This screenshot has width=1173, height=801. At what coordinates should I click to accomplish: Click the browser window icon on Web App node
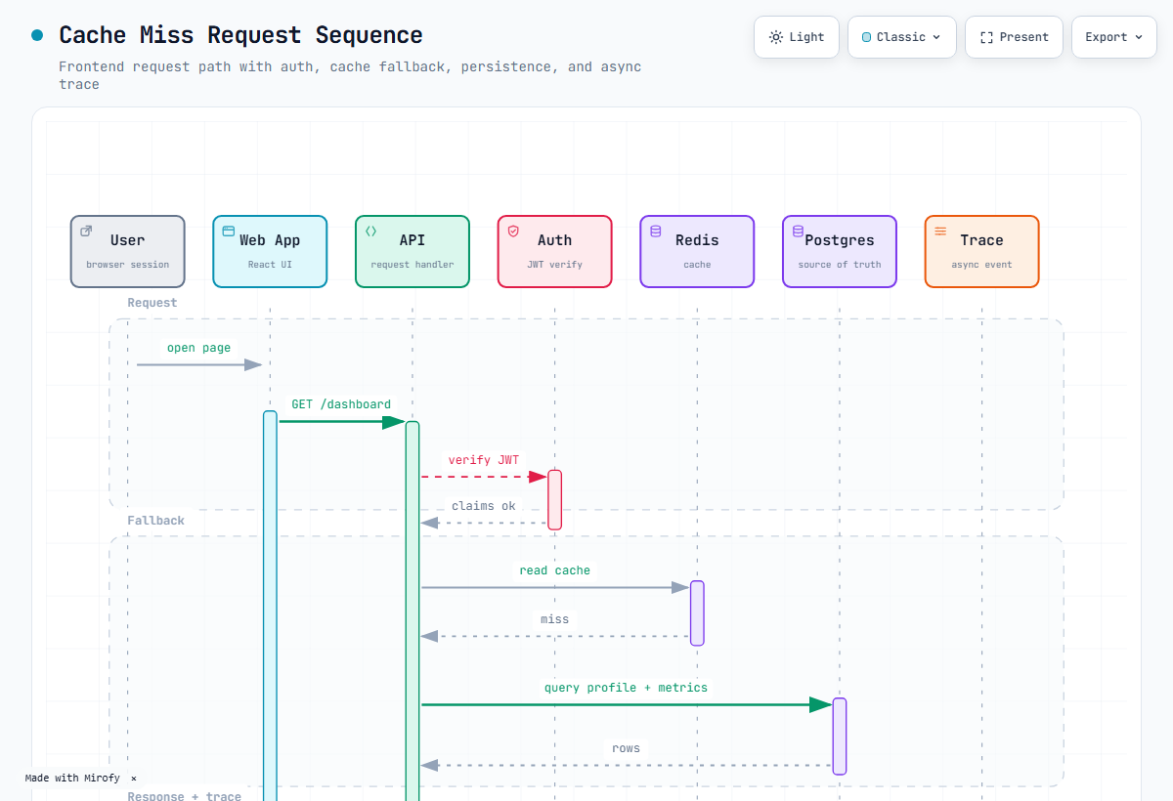click(229, 232)
